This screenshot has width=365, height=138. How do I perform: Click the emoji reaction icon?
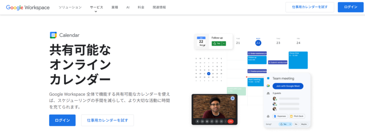216,121
